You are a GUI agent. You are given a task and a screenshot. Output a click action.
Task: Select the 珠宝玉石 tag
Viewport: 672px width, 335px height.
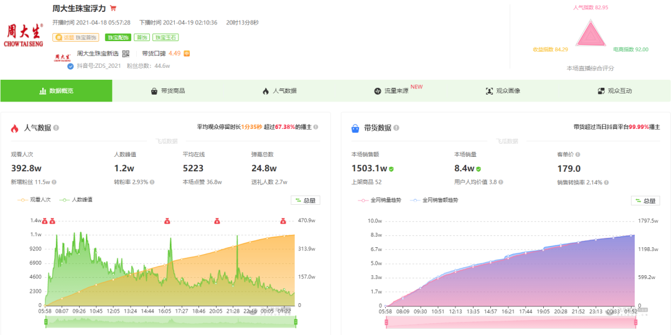(166, 37)
